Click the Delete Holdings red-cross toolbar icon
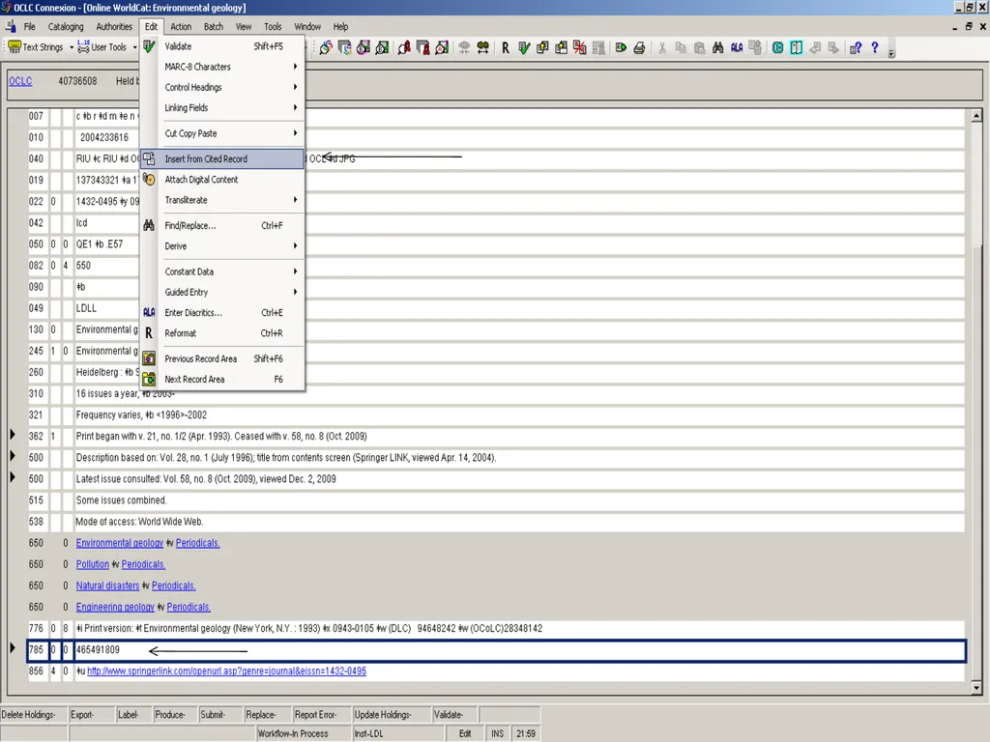The height and width of the screenshot is (742, 990). click(x=580, y=47)
